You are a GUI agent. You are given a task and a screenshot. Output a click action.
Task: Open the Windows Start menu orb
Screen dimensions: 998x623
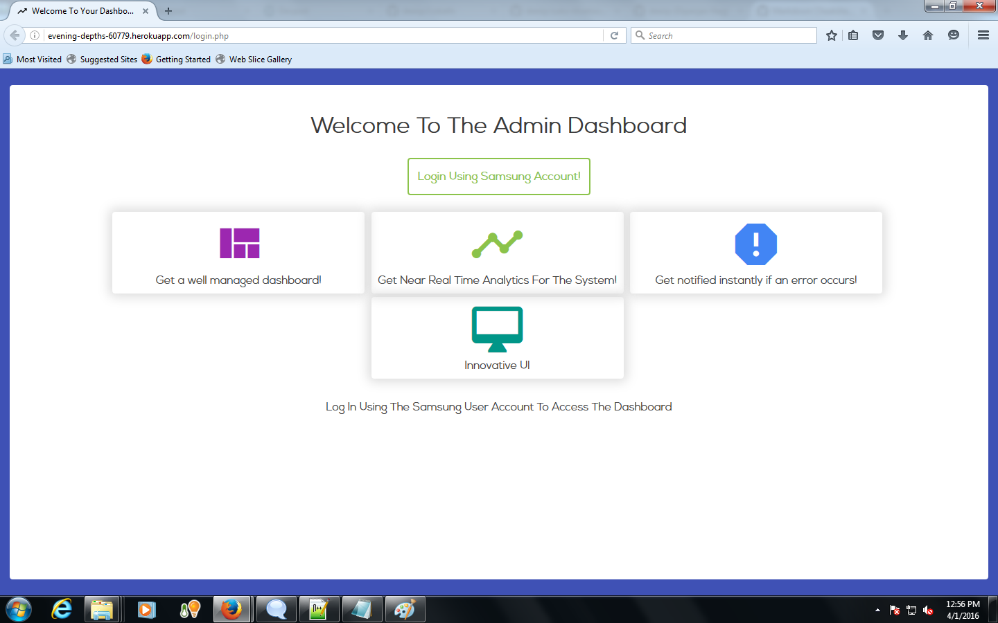click(x=18, y=610)
